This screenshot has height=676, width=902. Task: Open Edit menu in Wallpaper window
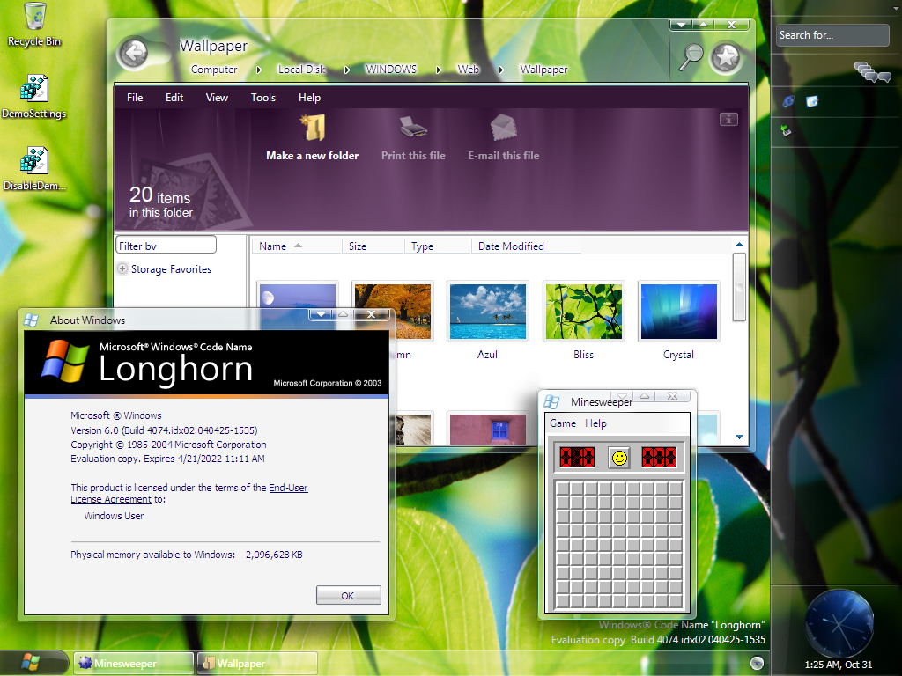[x=174, y=98]
